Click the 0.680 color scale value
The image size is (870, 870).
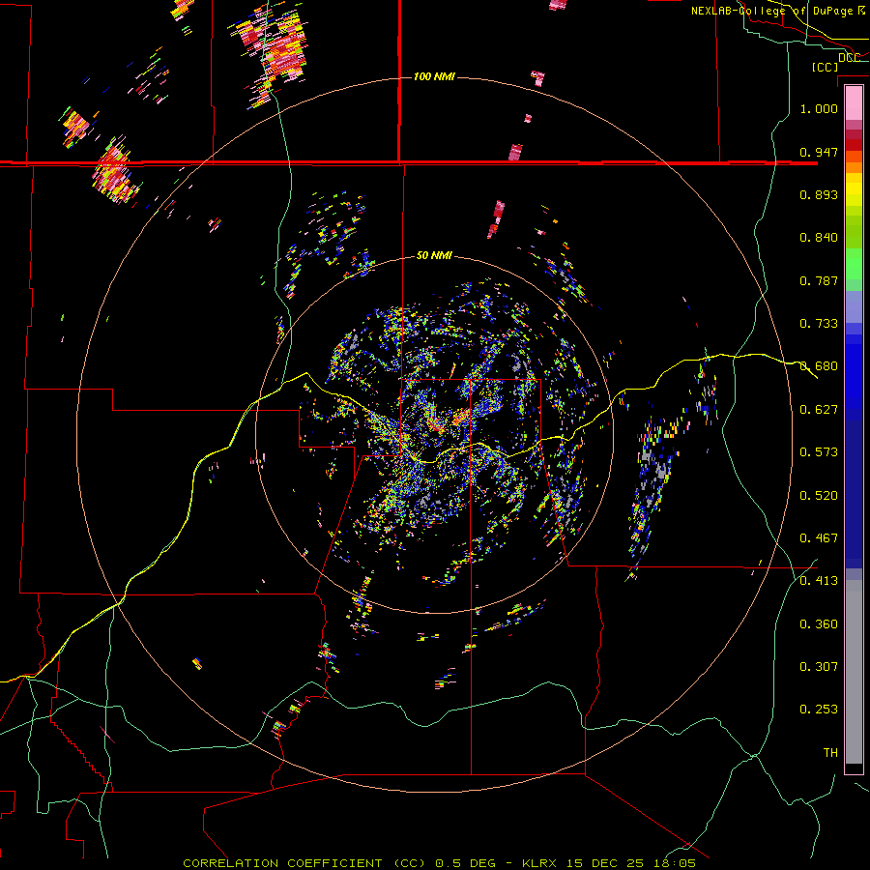819,366
